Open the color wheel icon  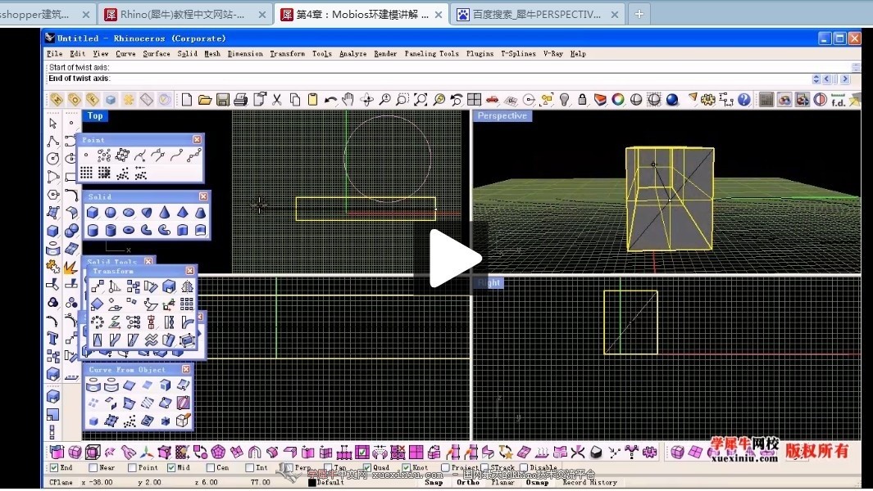coord(618,100)
